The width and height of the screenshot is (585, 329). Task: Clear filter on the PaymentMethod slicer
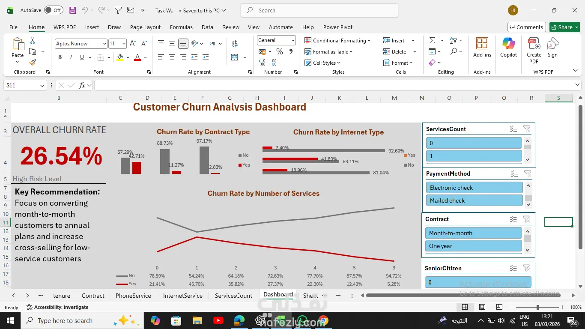(528, 173)
